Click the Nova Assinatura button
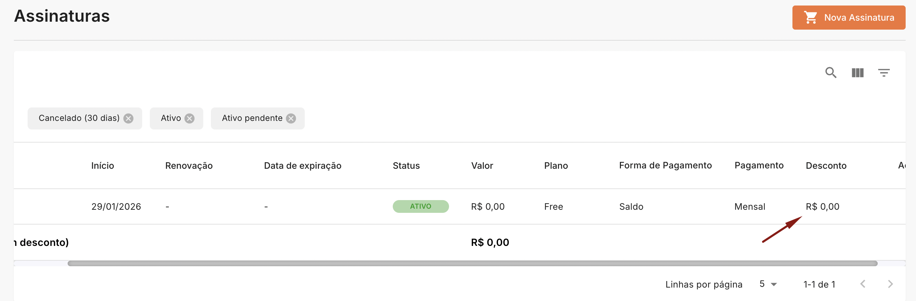 tap(848, 18)
